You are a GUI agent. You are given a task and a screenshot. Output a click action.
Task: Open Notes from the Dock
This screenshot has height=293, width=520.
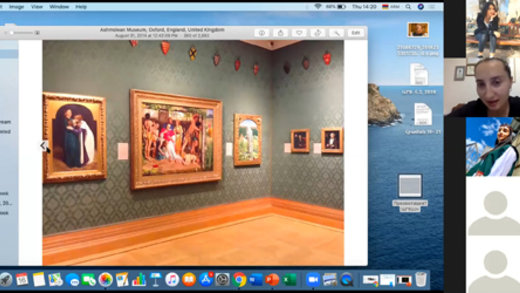pyautogui.click(x=39, y=280)
